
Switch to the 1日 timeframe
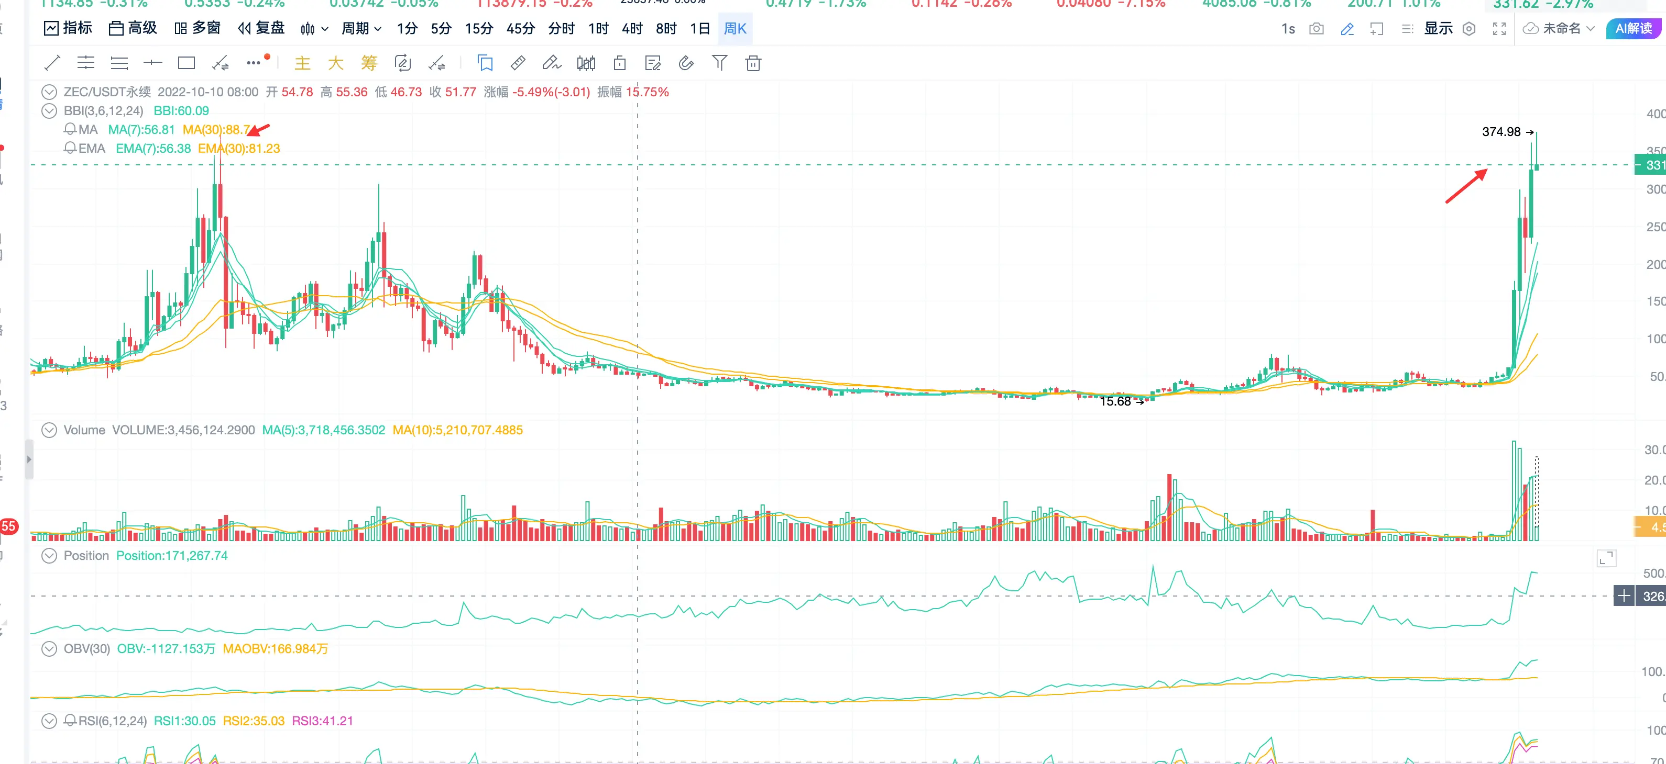pyautogui.click(x=700, y=29)
